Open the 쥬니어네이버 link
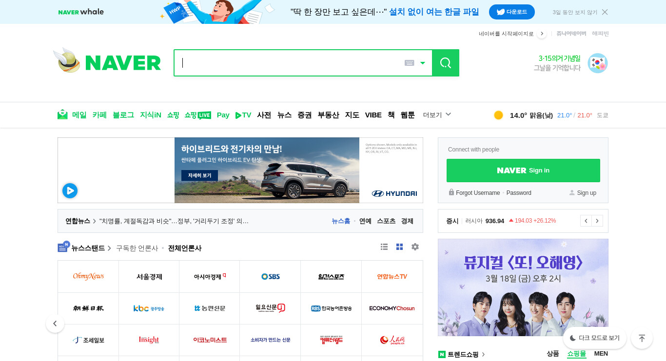This screenshot has height=361, width=666. (x=571, y=34)
